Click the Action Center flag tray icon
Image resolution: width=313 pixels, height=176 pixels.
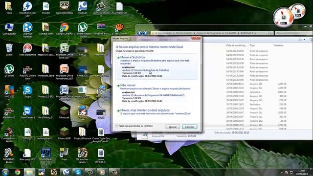[287, 172]
